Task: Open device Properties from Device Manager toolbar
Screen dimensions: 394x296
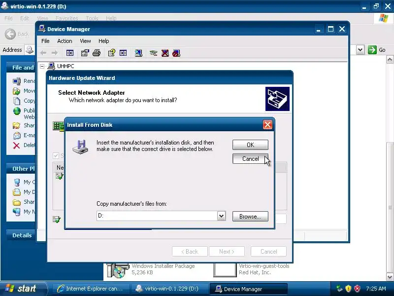Action: [85, 53]
